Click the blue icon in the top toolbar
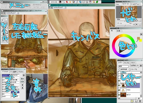The image size is (143, 103). [x=80, y=2]
